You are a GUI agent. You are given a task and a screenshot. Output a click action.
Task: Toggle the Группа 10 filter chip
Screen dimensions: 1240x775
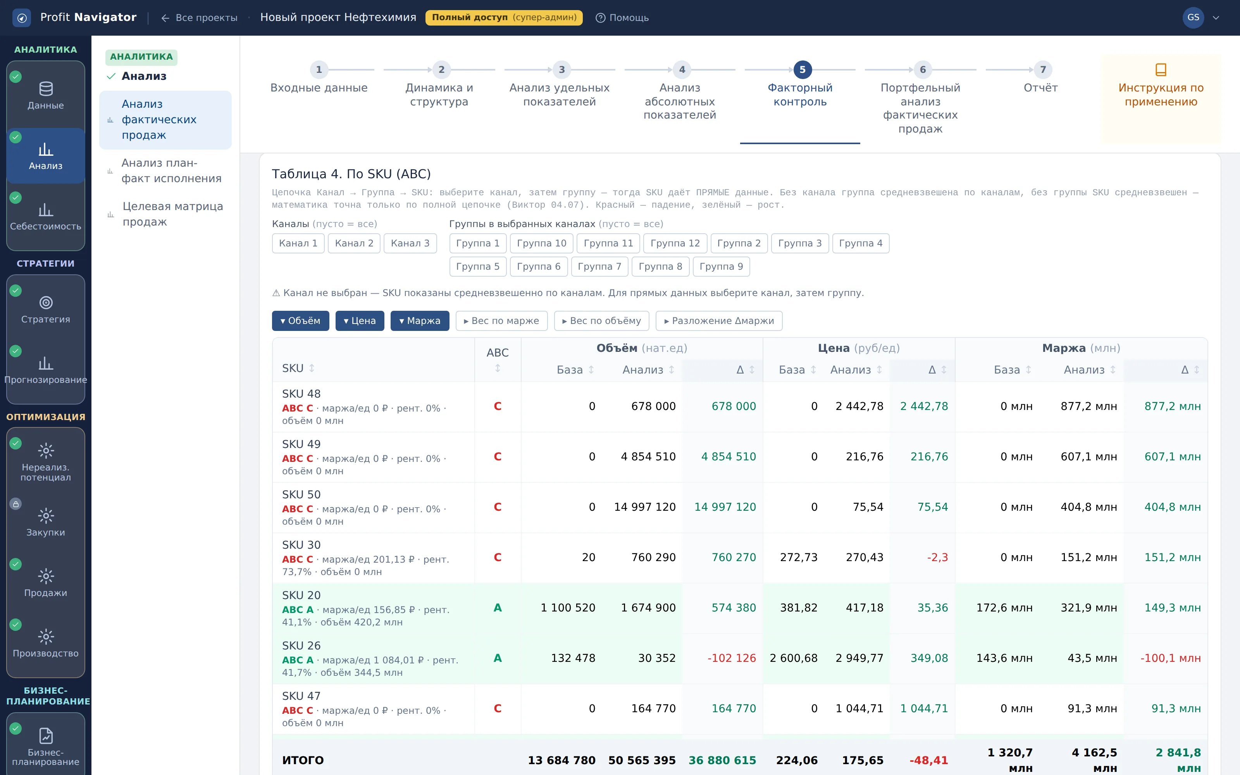point(542,243)
